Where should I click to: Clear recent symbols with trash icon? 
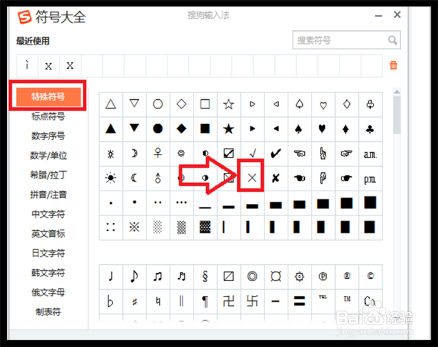point(394,65)
